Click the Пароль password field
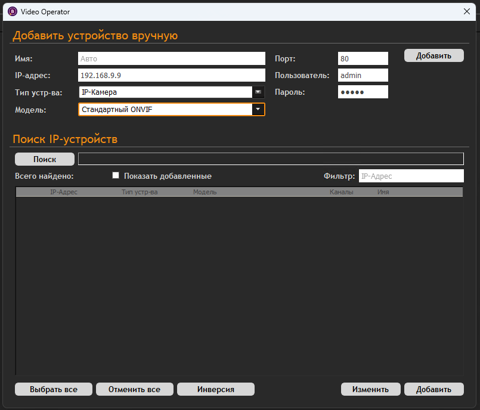 363,92
